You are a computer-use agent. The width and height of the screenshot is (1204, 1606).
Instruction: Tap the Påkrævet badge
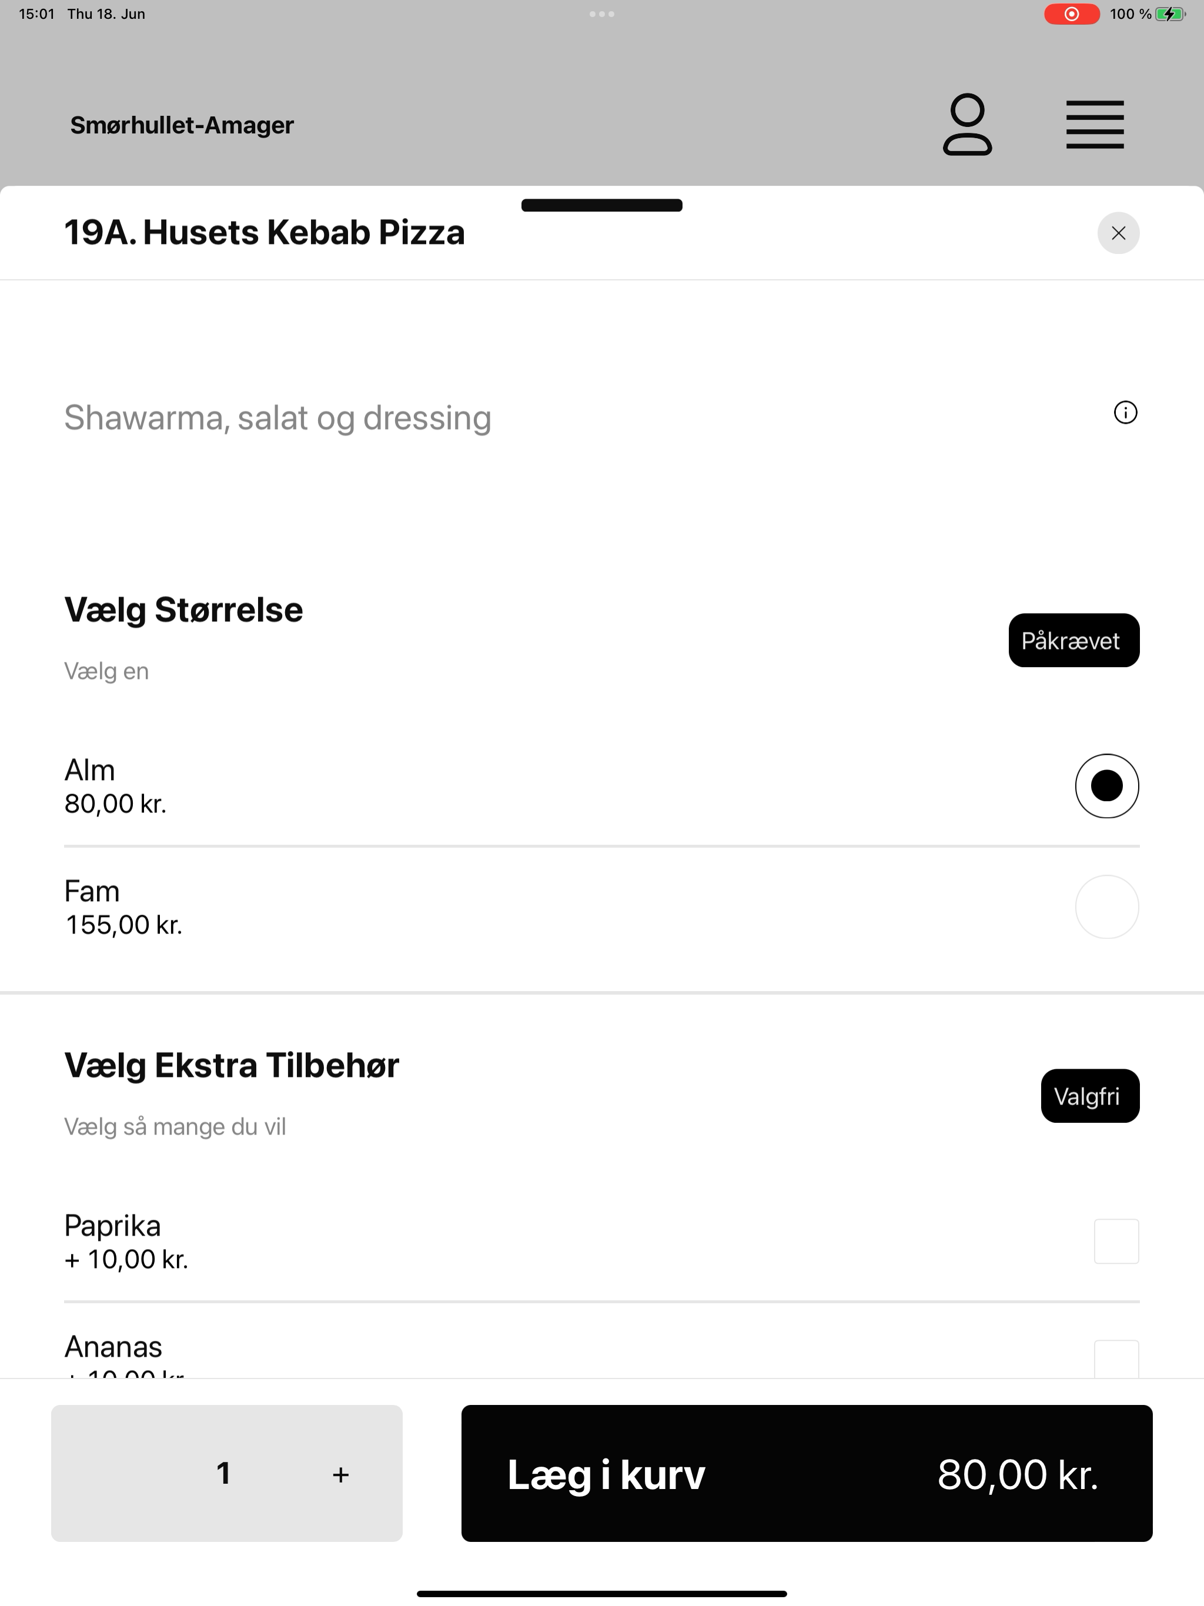pos(1073,640)
